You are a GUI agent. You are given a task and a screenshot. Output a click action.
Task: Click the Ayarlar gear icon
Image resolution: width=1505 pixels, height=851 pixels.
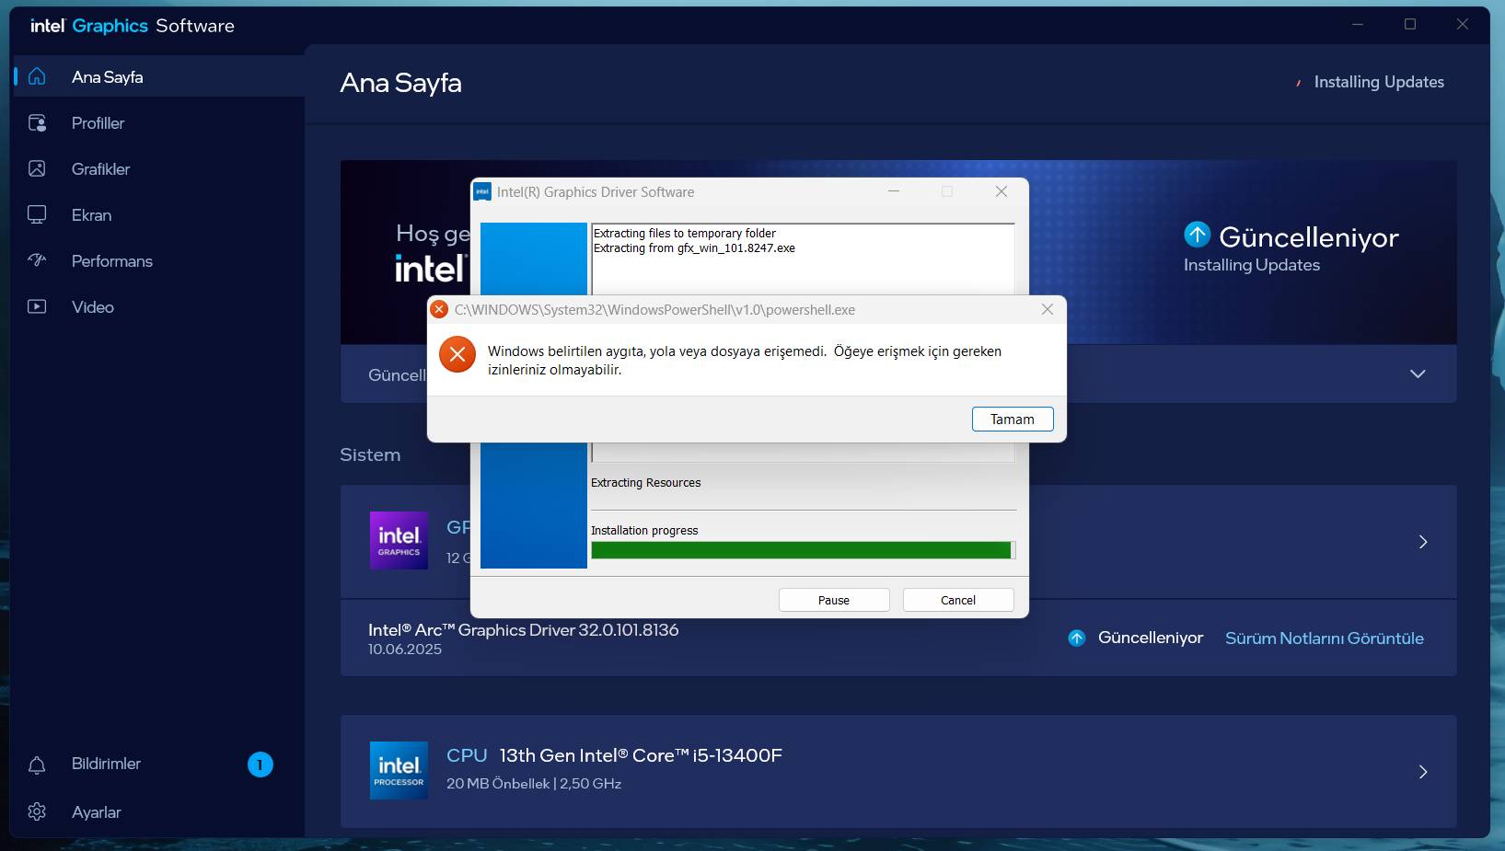(37, 811)
